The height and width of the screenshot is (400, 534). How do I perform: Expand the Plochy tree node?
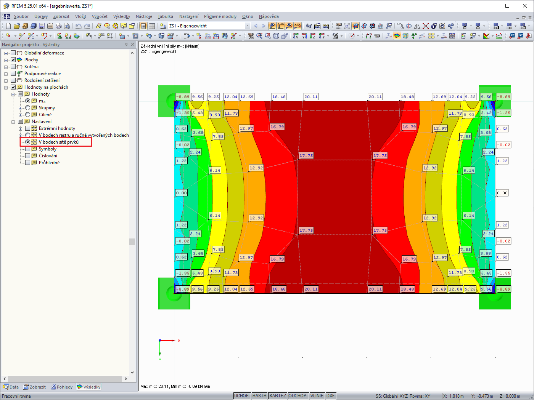click(6, 60)
